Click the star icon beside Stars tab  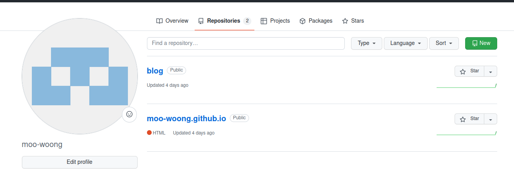point(345,21)
